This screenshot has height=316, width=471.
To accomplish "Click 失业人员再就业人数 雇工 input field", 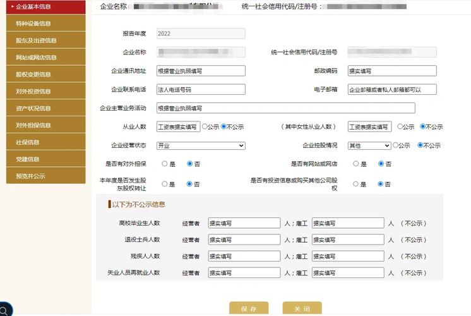I will (348, 272).
